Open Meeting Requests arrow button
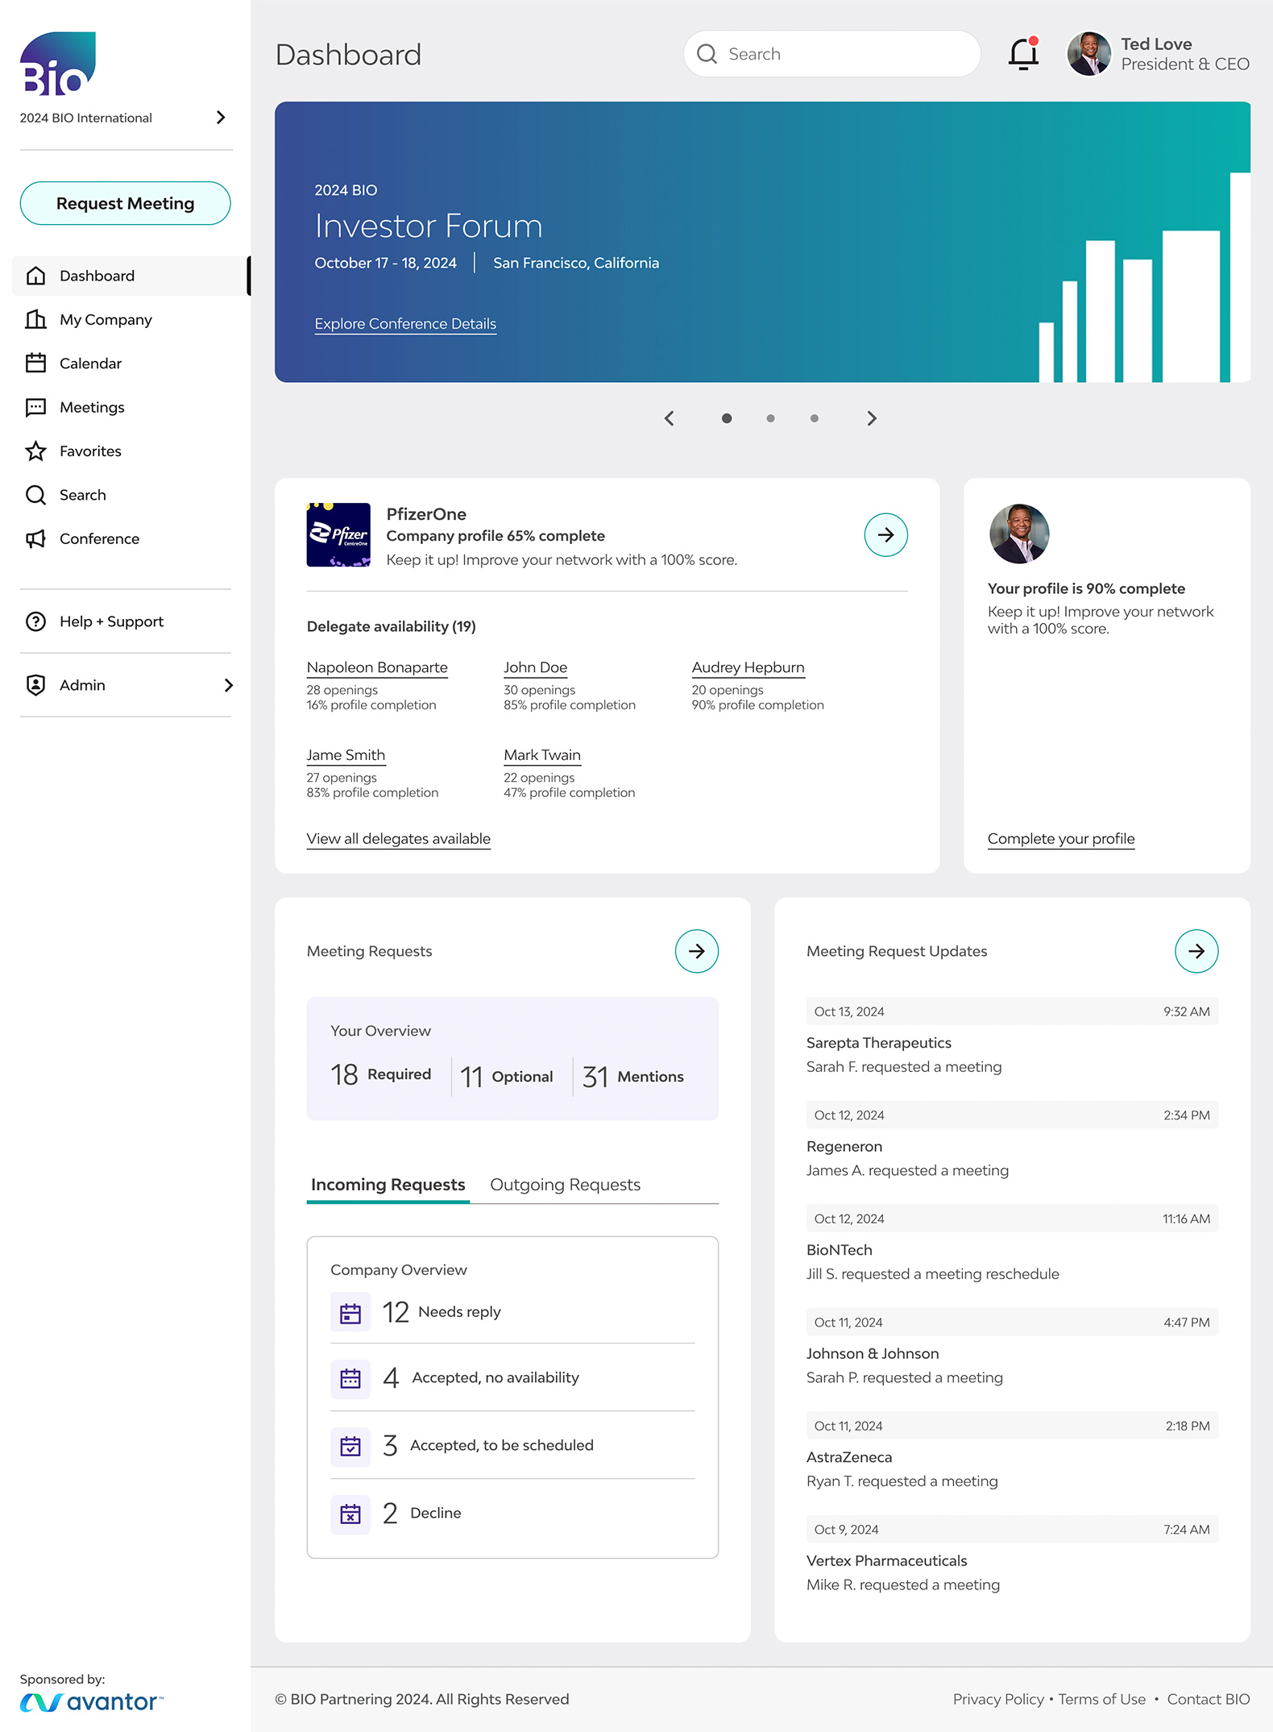This screenshot has width=1273, height=1732. click(x=696, y=951)
